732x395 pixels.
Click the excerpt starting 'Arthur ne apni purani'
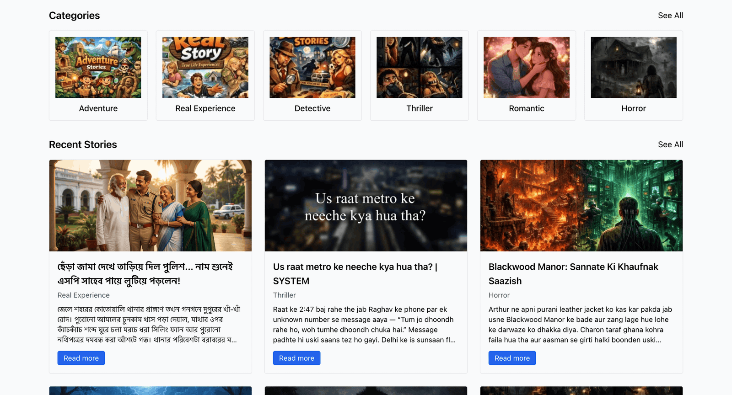point(580,325)
